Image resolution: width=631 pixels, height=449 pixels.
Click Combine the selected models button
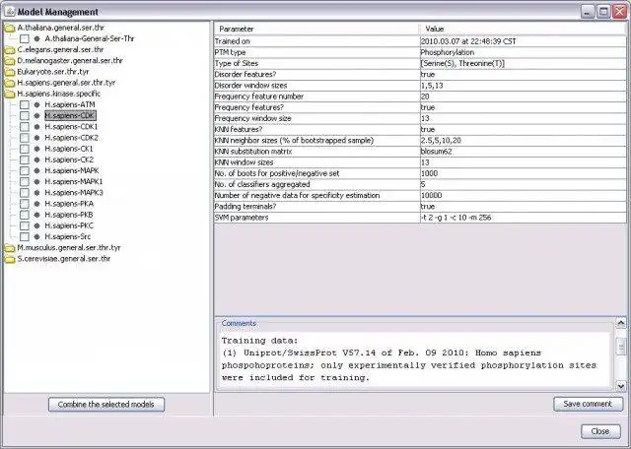coord(106,405)
